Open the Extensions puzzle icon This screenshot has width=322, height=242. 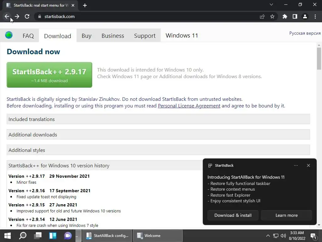[x=285, y=16]
